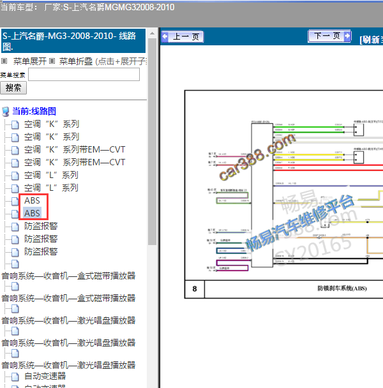Click page icon of second 空调 "L" 系列
This screenshot has width=383, height=388.
(15, 188)
